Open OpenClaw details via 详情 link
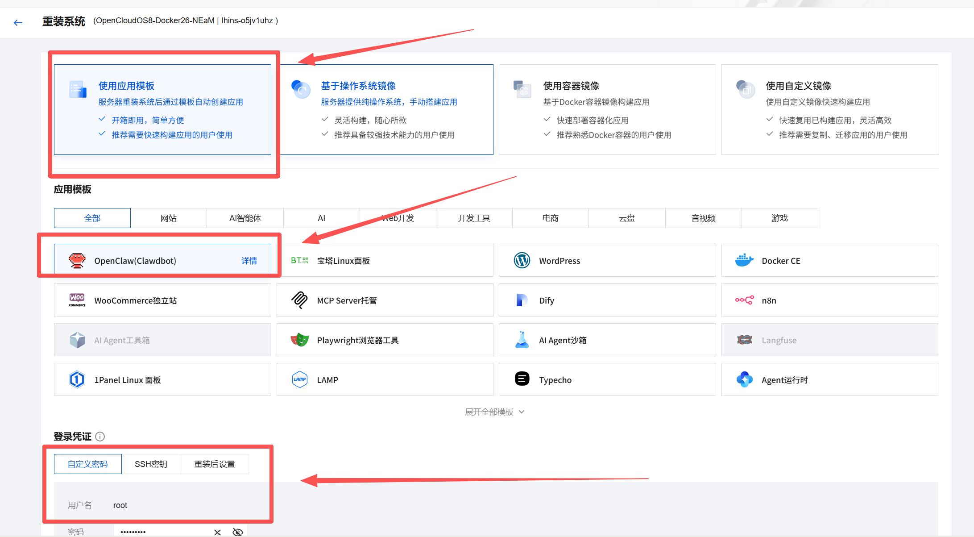 click(249, 261)
